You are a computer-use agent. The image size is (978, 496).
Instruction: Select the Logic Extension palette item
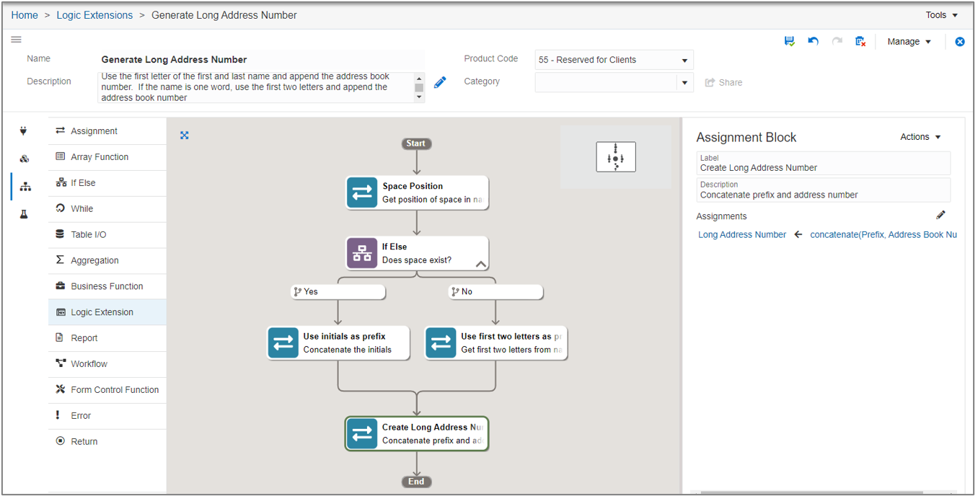pos(107,312)
